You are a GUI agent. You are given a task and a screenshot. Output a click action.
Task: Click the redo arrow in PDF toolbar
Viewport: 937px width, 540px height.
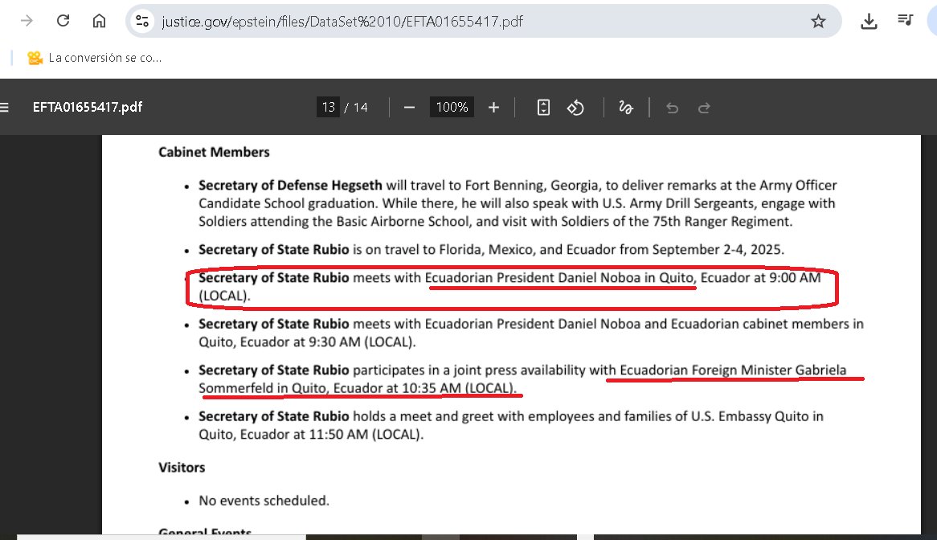[x=704, y=108]
